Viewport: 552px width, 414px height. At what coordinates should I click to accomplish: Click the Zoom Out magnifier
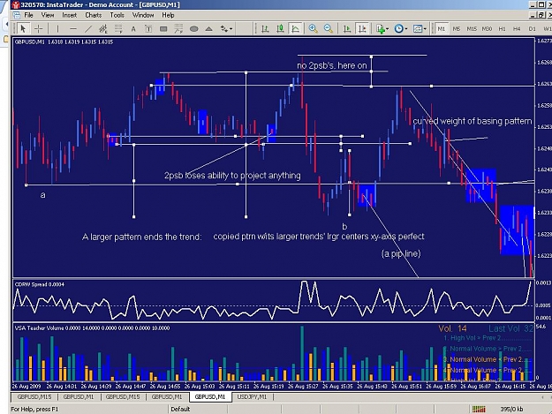pyautogui.click(x=329, y=29)
